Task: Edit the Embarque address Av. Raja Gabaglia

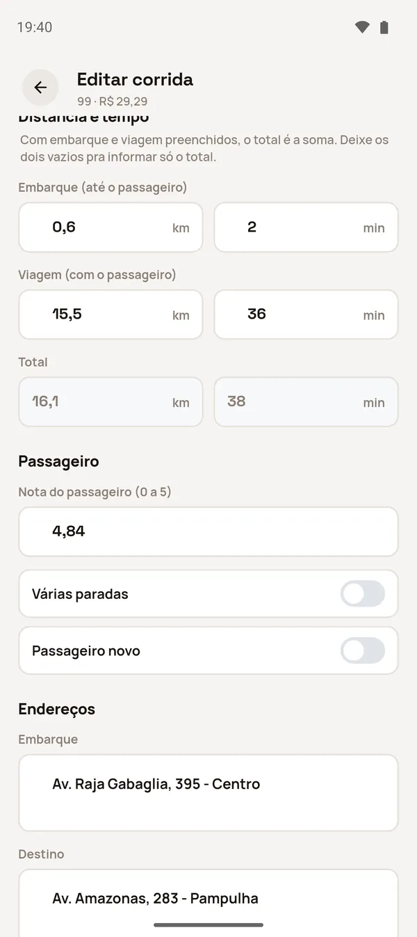Action: pos(208,793)
